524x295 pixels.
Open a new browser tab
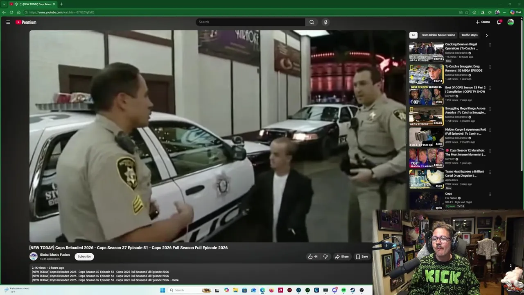click(x=61, y=4)
